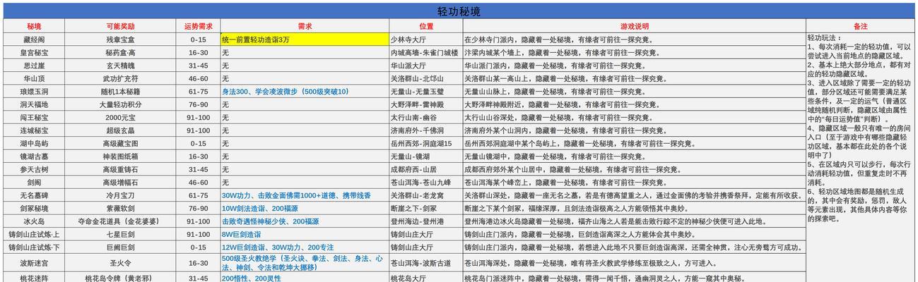Select the 备注 column header
This screenshot has height=282, width=918.
coord(860,26)
